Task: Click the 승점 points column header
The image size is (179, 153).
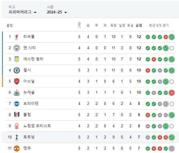Action: (x=139, y=25)
